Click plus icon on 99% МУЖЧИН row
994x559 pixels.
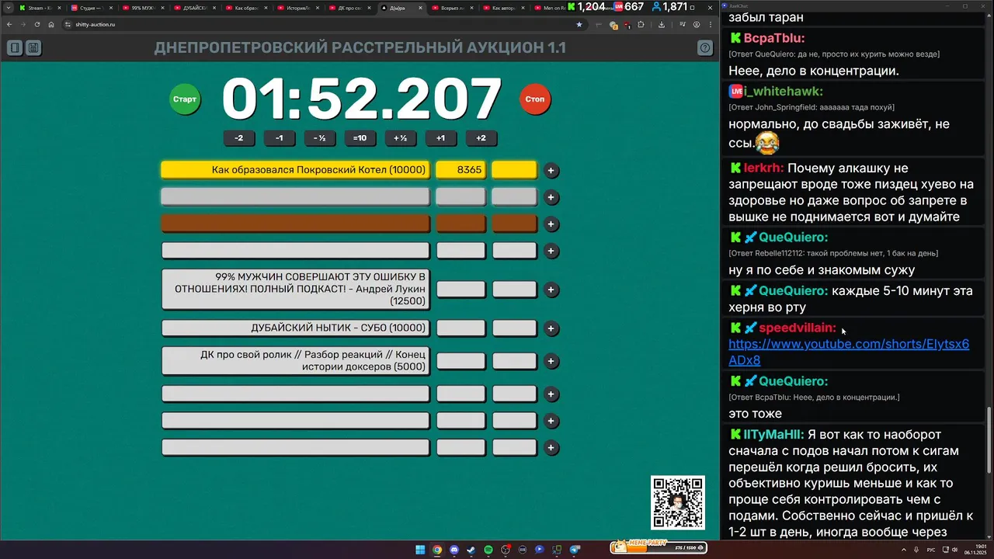[551, 290]
